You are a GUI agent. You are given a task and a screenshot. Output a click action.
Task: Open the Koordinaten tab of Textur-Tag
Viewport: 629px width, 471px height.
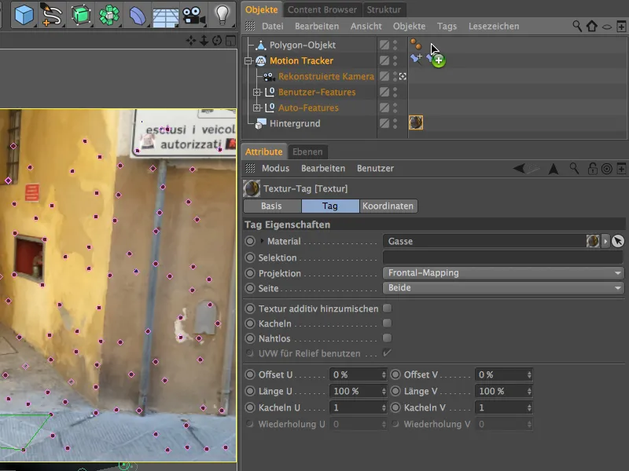388,206
